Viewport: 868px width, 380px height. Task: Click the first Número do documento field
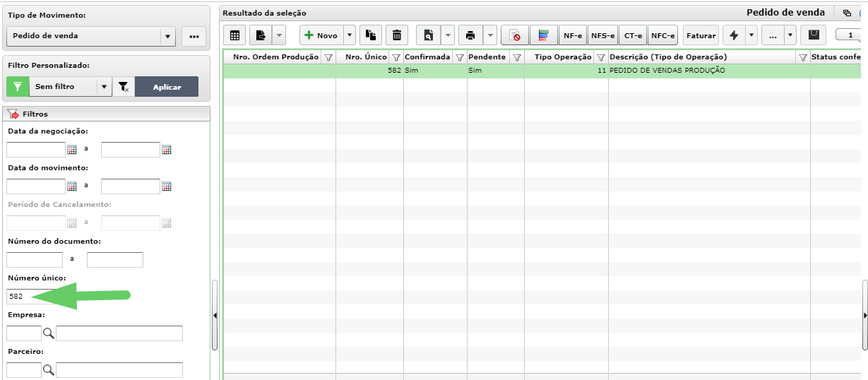click(35, 259)
